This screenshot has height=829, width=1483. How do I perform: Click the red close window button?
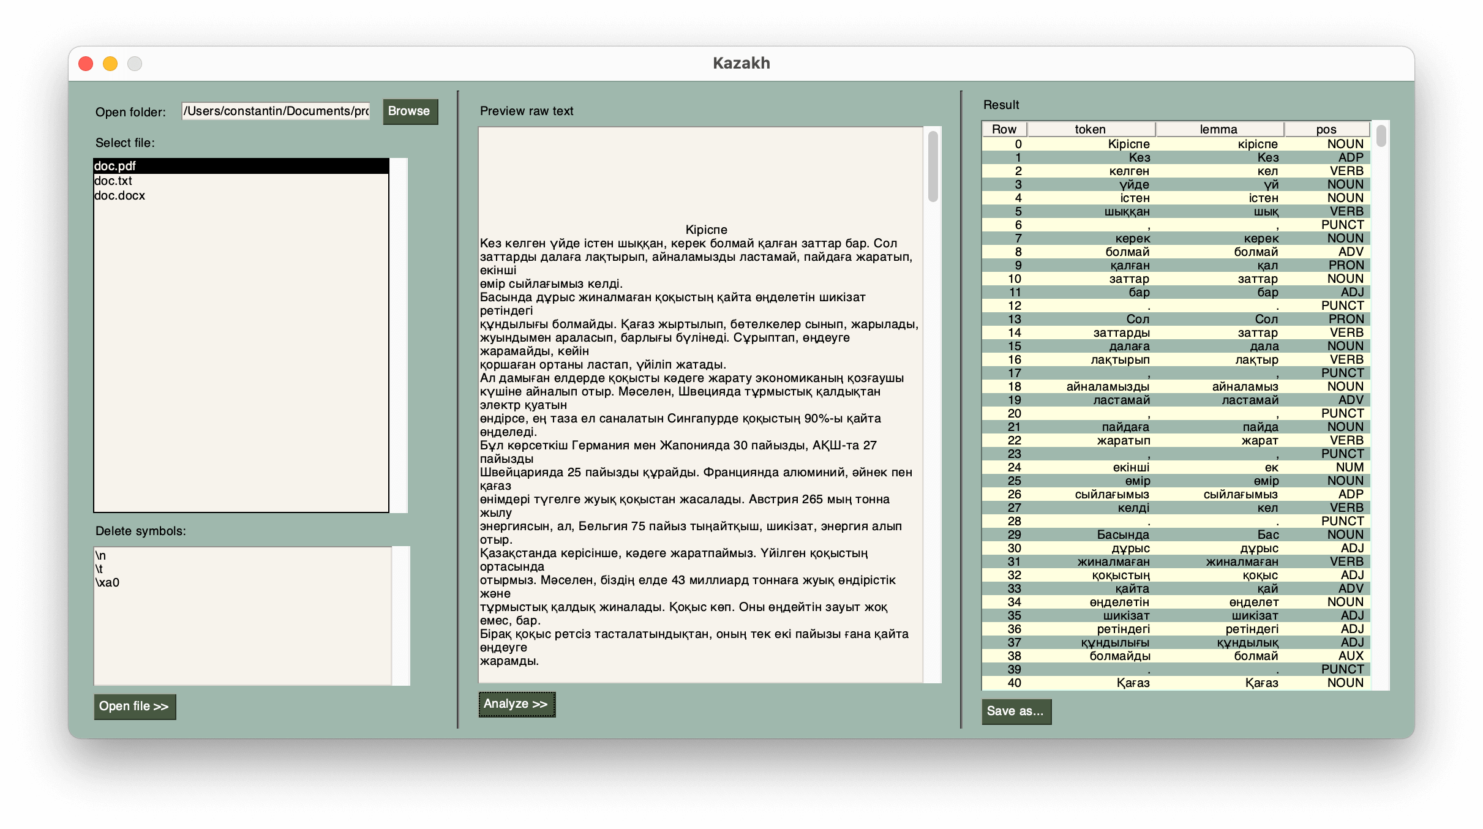tap(86, 64)
